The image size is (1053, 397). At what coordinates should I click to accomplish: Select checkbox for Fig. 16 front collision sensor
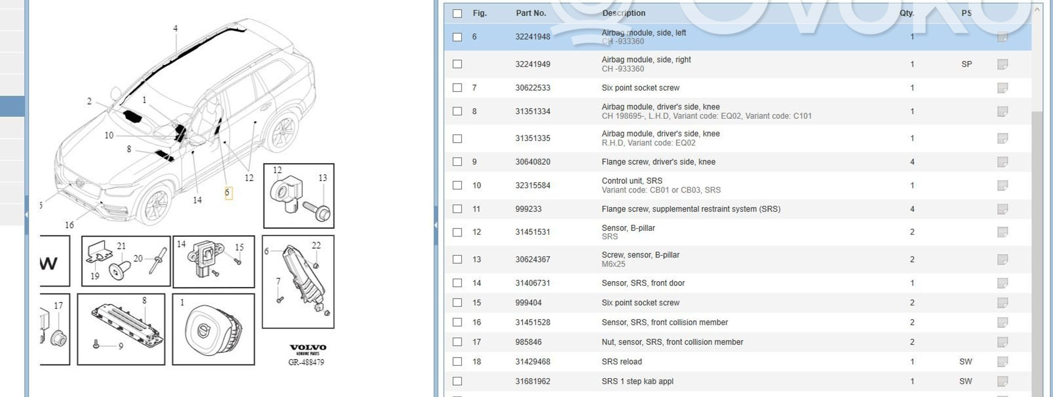tap(457, 322)
